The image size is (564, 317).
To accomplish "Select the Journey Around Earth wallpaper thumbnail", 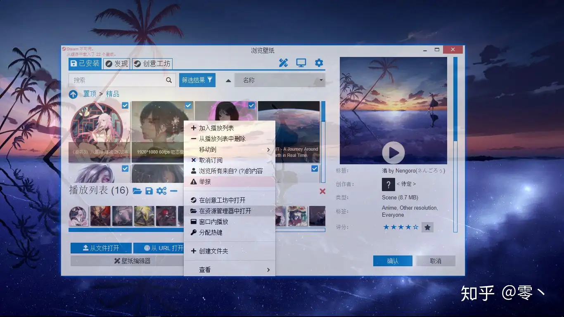I will [289, 132].
